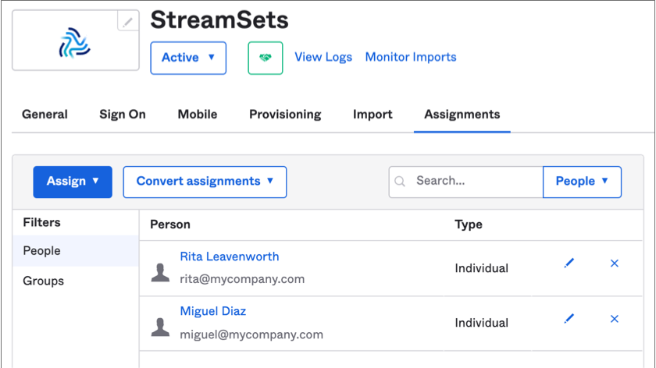The height and width of the screenshot is (368, 656).
Task: Click the rita@mycompany.com email text
Action: 242,278
